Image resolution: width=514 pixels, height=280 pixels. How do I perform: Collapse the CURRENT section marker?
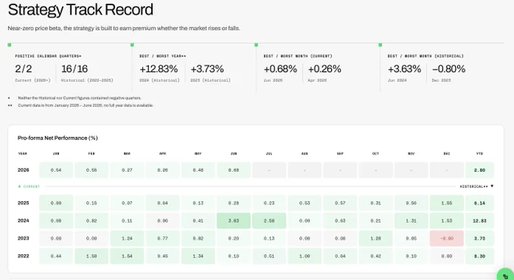[20, 186]
